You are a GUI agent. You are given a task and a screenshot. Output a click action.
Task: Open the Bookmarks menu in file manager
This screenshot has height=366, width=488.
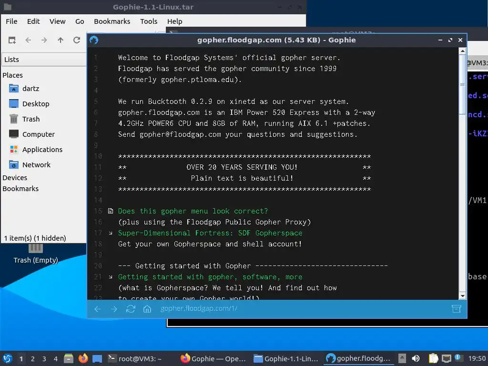112,21
